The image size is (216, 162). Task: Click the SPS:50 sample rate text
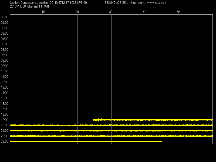tap(82, 3)
